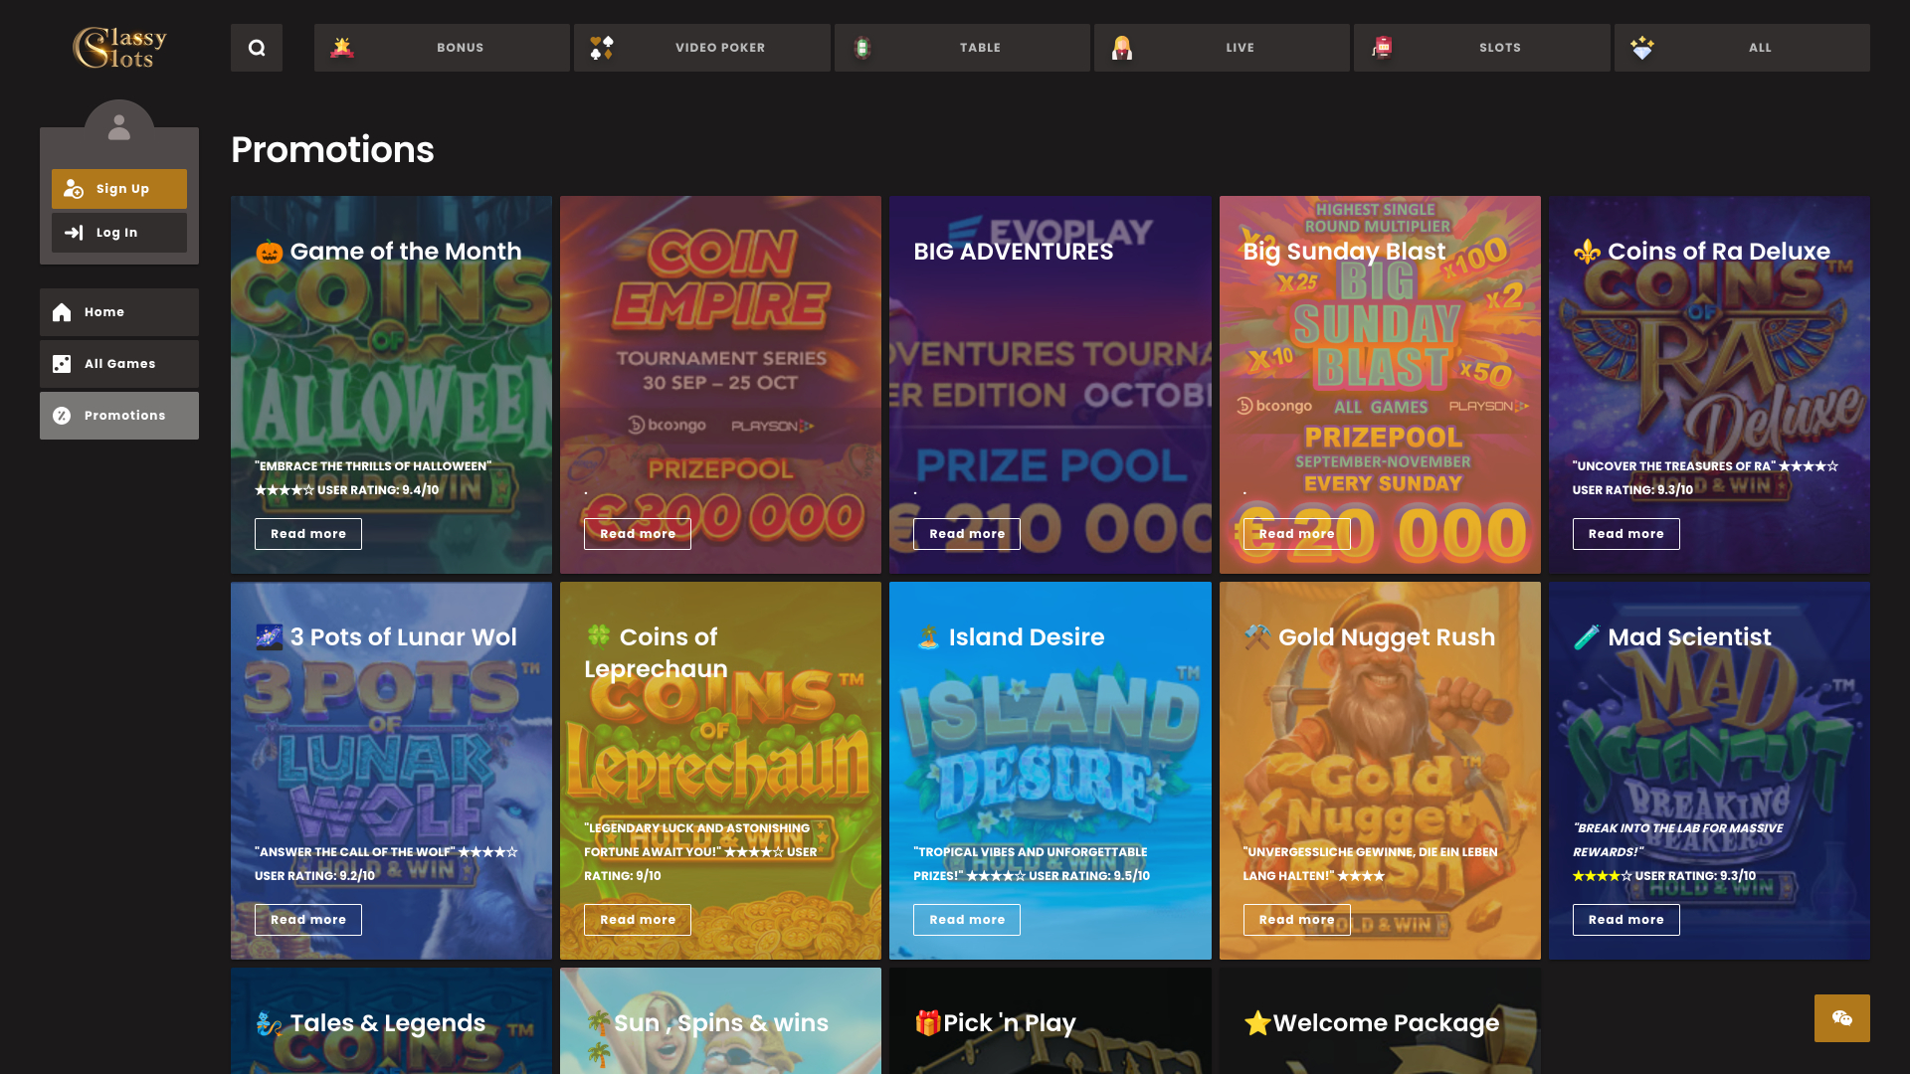1910x1074 pixels.
Task: Select the Video Poker dice icon
Action: (601, 47)
